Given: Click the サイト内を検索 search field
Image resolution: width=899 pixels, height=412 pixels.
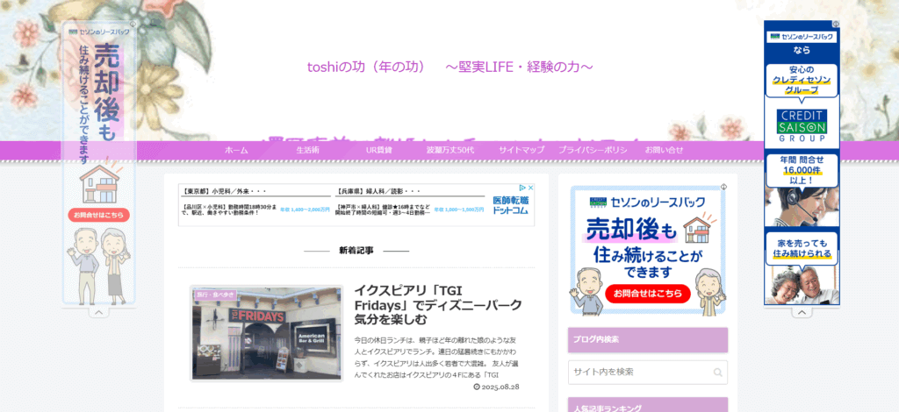Looking at the screenshot, I should (638, 372).
